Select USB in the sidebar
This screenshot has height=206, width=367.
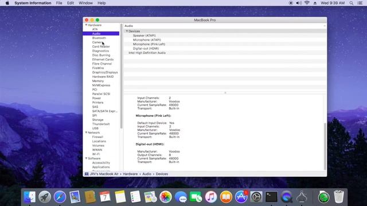pos(95,128)
